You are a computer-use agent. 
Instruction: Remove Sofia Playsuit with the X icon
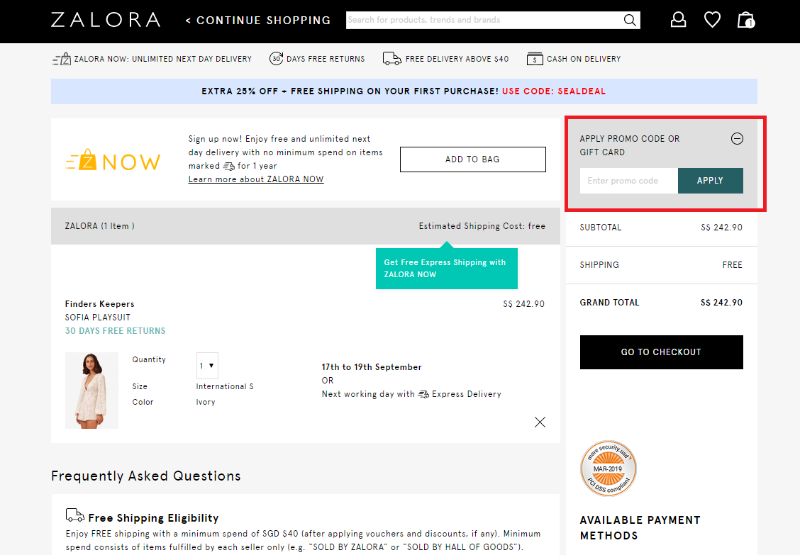pos(540,422)
